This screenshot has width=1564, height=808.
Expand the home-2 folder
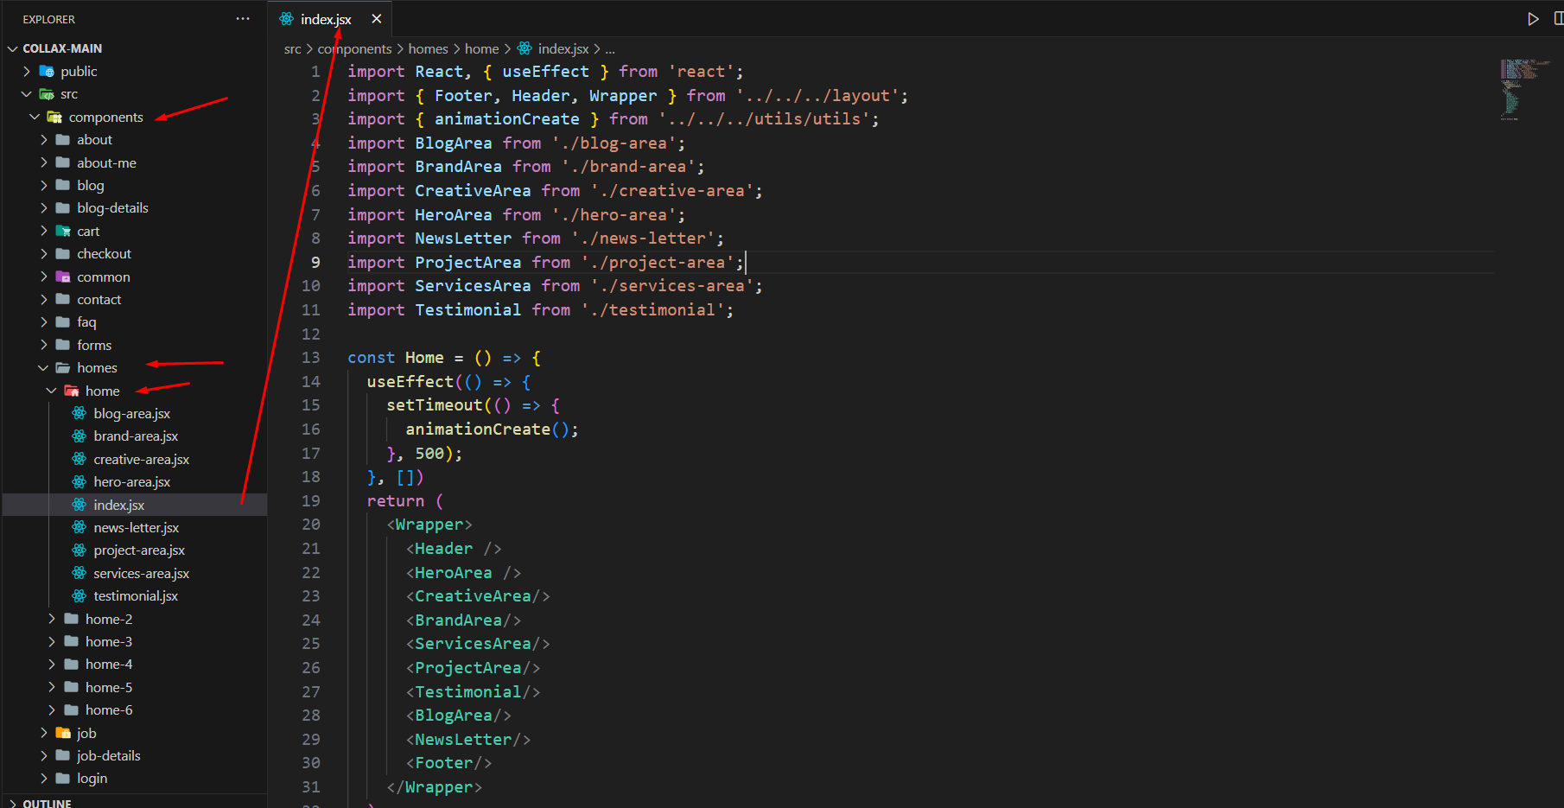click(52, 620)
